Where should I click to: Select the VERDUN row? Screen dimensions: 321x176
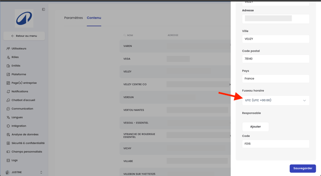click(175, 97)
